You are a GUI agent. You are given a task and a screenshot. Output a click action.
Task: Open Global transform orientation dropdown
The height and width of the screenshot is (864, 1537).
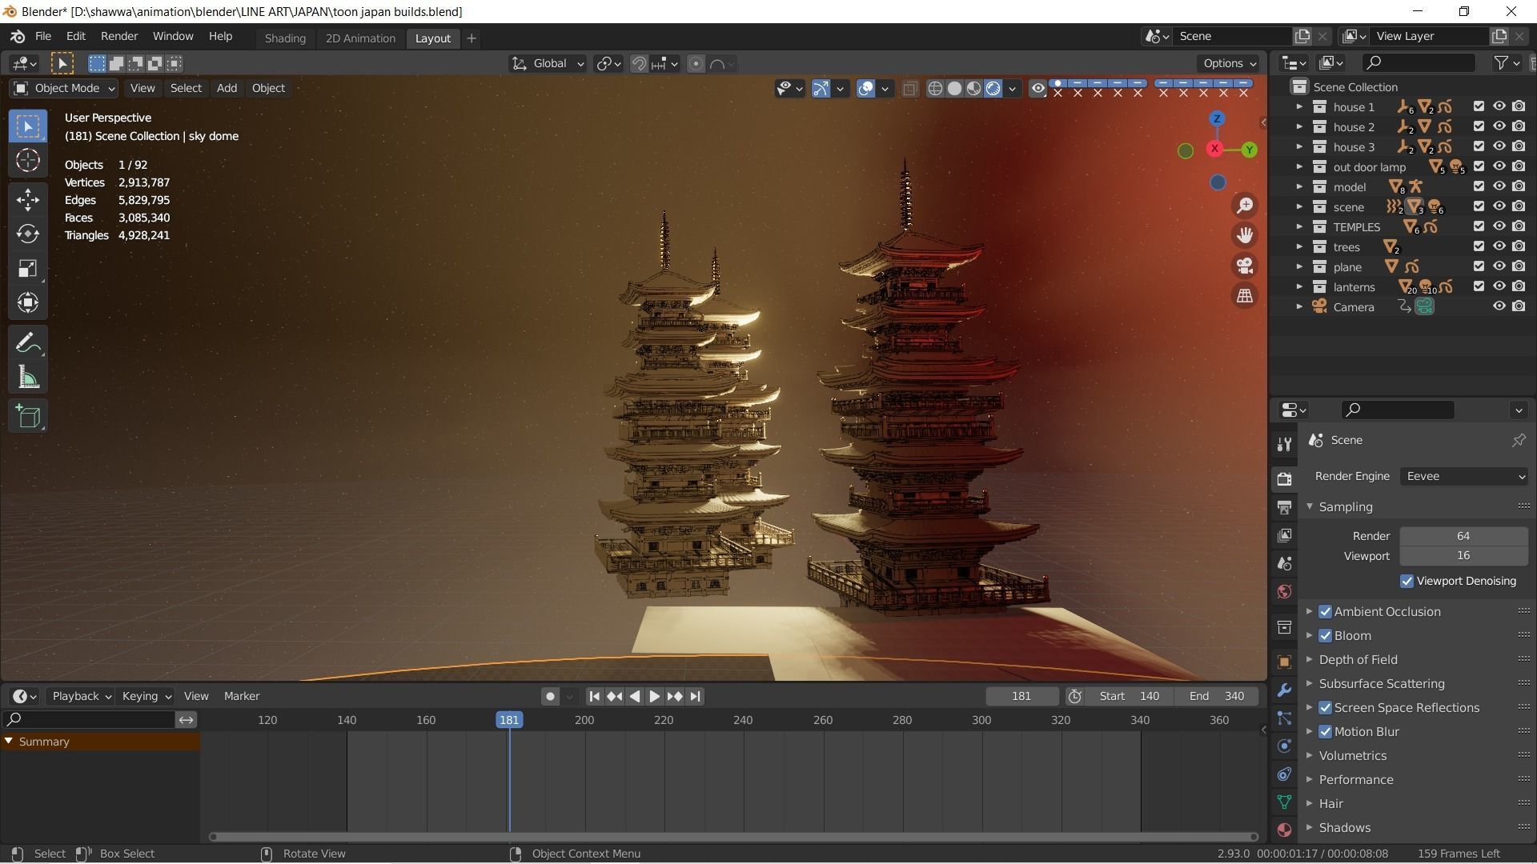click(x=548, y=64)
